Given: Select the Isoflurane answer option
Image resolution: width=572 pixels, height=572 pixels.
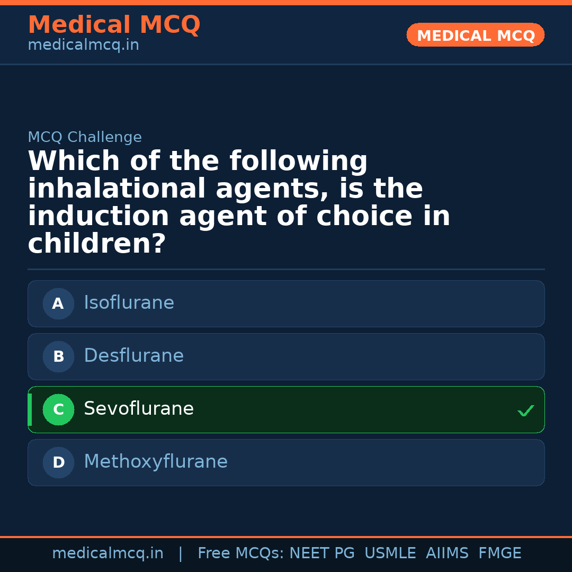Looking at the screenshot, I should [x=286, y=303].
